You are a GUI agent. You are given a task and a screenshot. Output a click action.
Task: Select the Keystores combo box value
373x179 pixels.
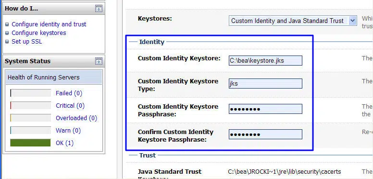tap(293, 21)
